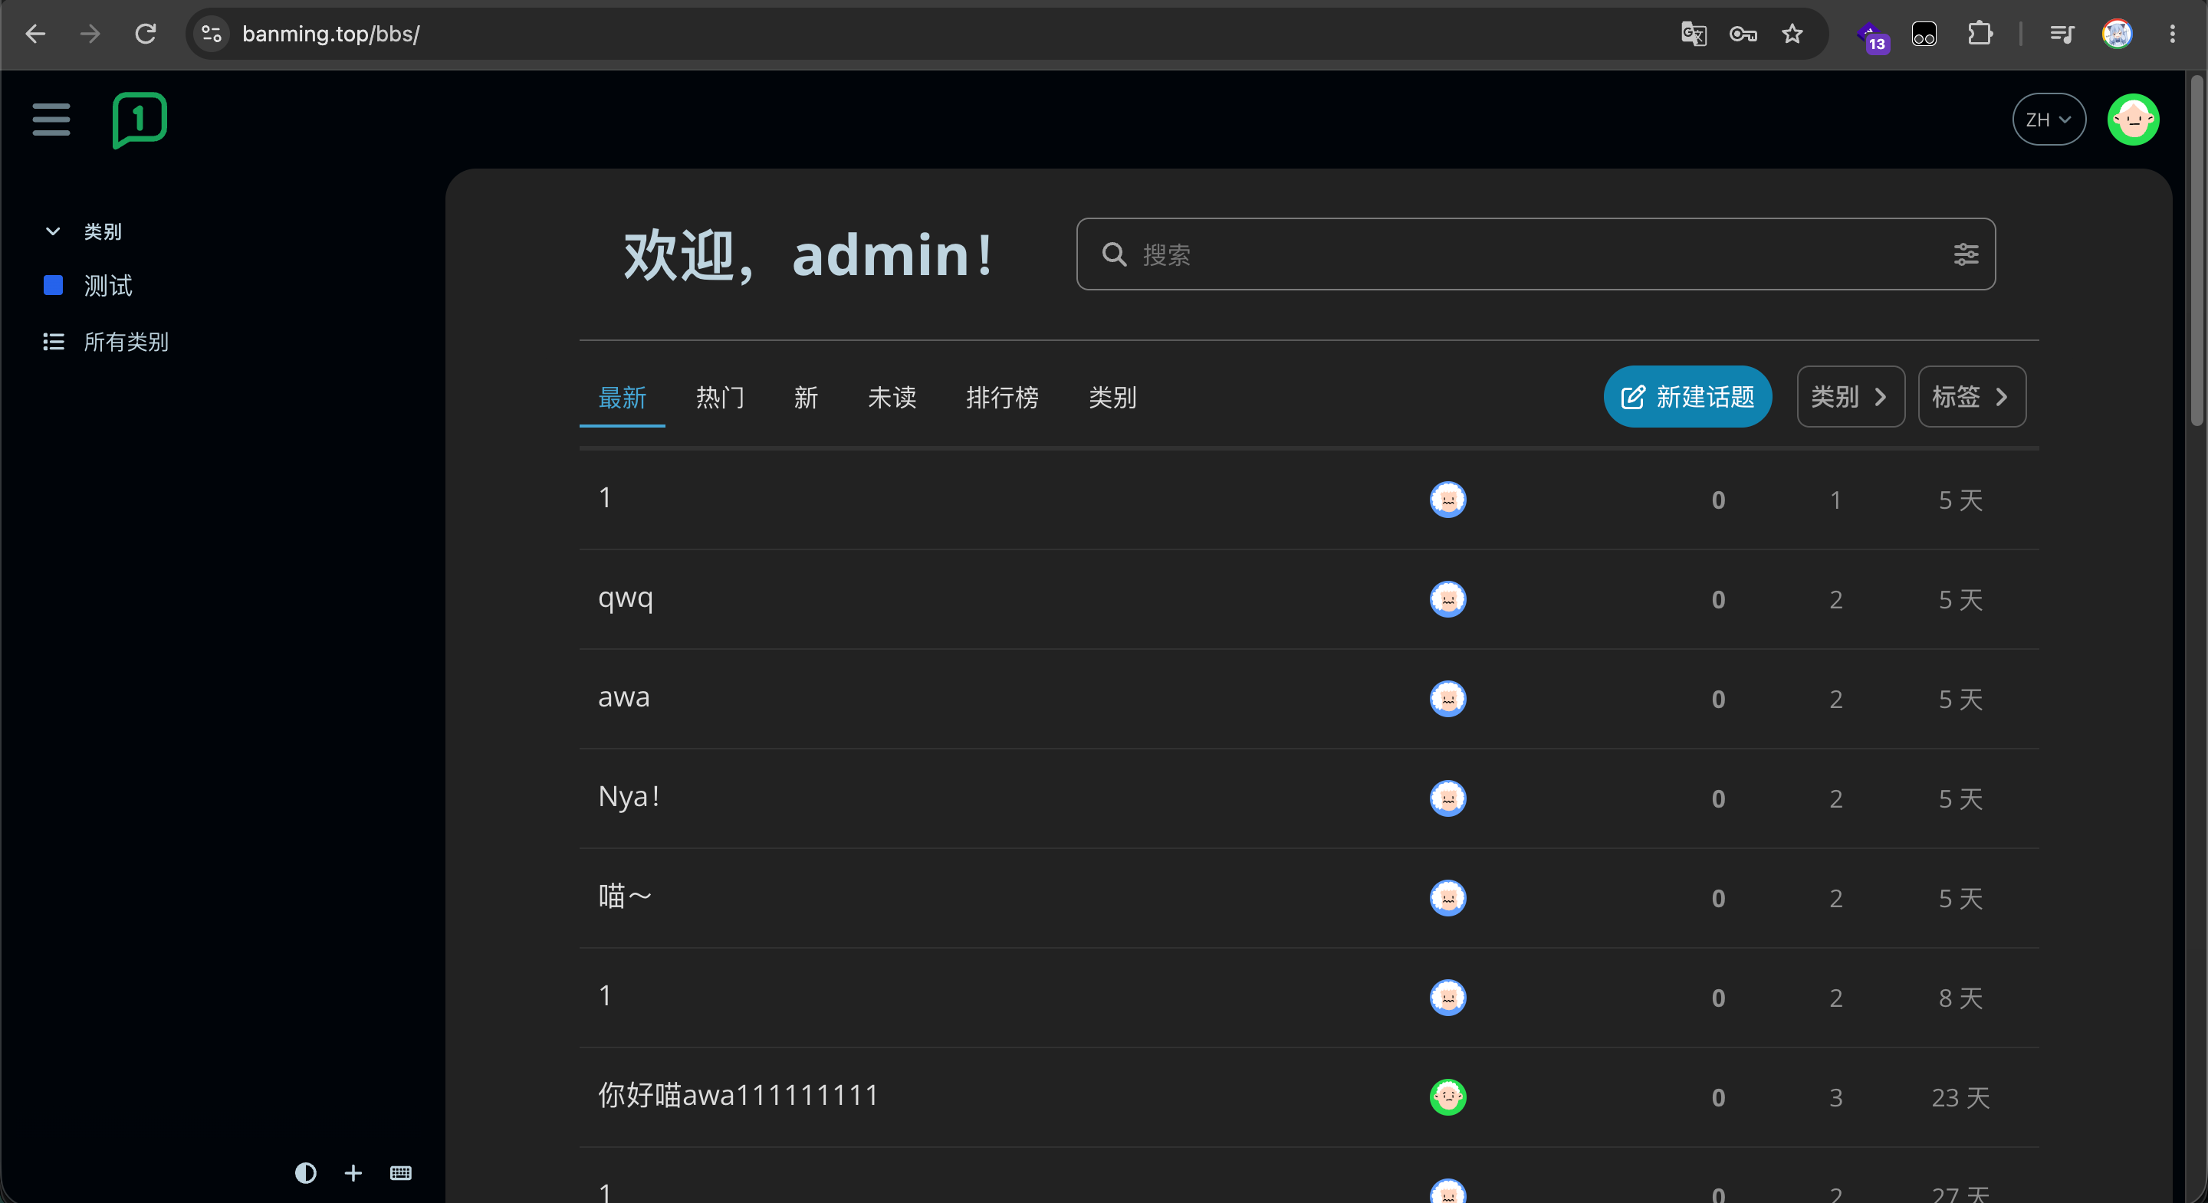
Task: Click the address bar URL banming.top/bbs/
Action: click(x=331, y=34)
